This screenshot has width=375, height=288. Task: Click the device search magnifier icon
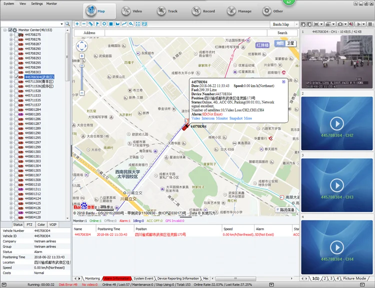(x=67, y=24)
